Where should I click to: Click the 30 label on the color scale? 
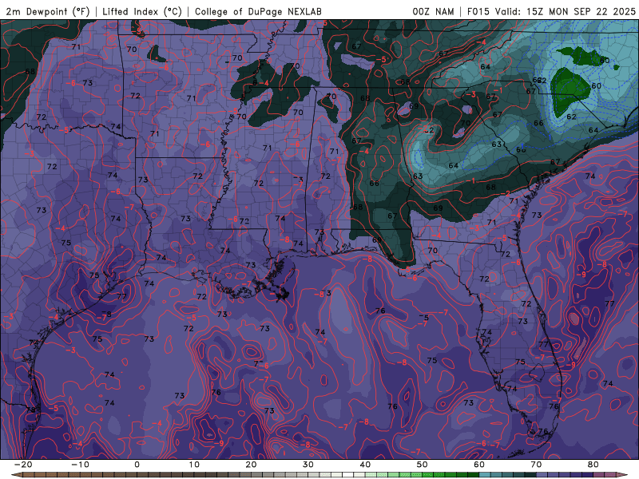pyautogui.click(x=308, y=465)
